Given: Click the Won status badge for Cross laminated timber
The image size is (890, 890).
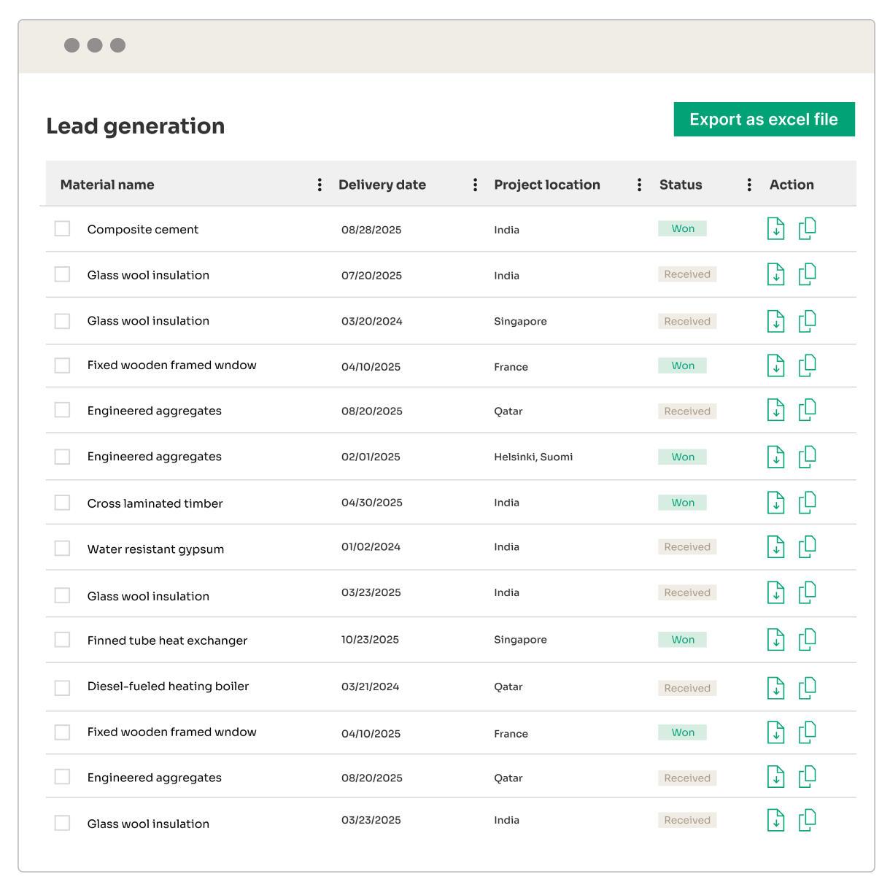Looking at the screenshot, I should [x=682, y=502].
